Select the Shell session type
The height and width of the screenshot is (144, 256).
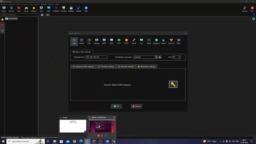point(149,41)
